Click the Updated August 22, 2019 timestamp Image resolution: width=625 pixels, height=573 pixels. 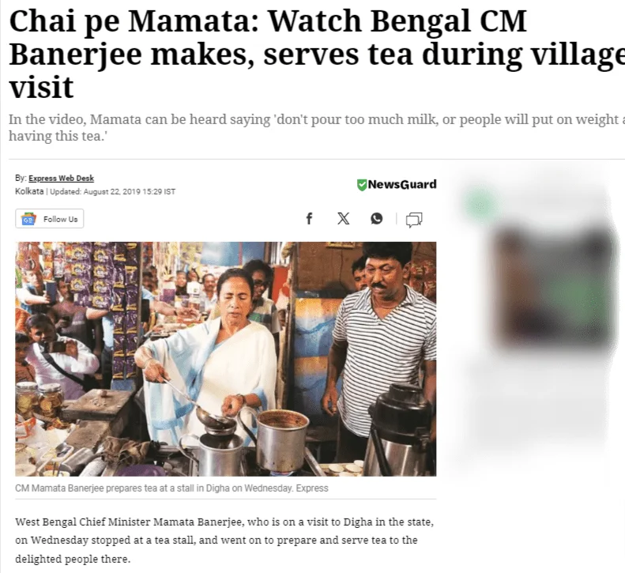[113, 191]
